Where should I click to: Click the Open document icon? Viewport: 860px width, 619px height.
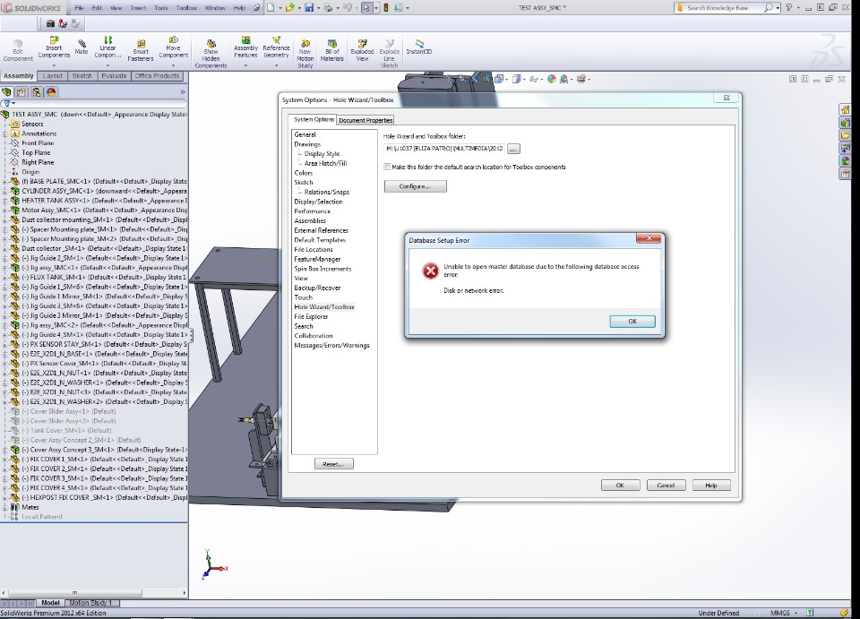(x=289, y=8)
